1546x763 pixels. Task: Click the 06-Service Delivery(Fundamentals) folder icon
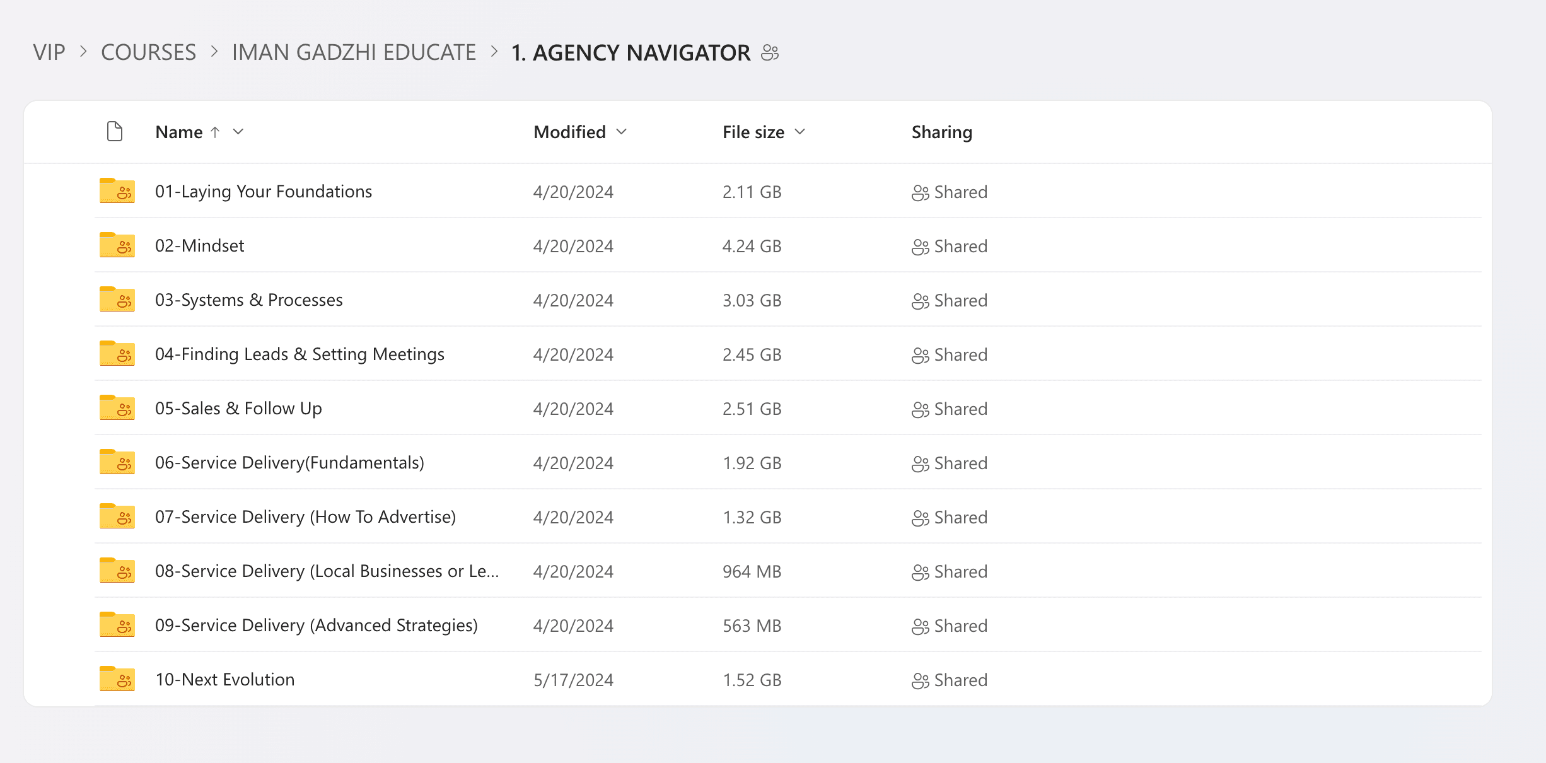pyautogui.click(x=117, y=462)
